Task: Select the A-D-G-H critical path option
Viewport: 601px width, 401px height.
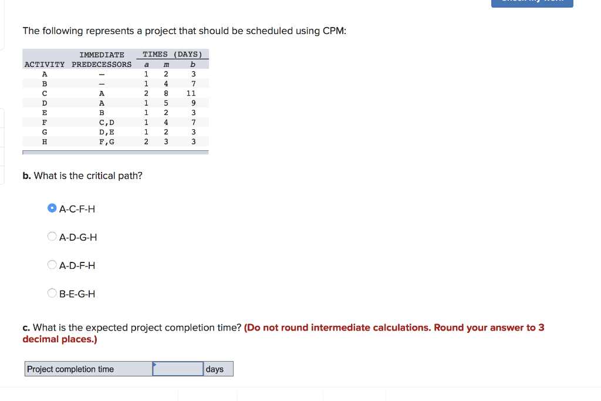Action: coord(52,237)
